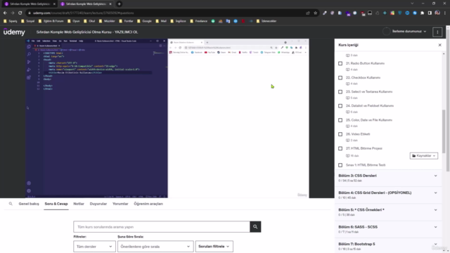Image resolution: width=450 pixels, height=253 pixels.
Task: Bookmark this page with the star icon
Action: 316,13
